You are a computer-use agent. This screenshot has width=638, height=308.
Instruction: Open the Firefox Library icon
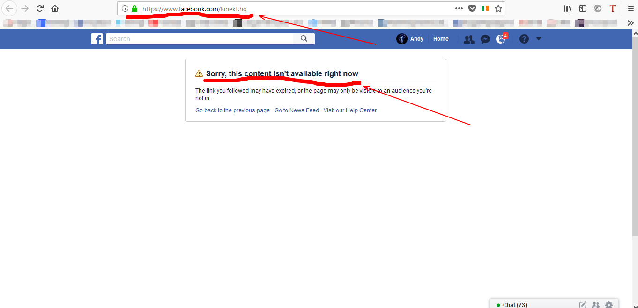click(568, 8)
